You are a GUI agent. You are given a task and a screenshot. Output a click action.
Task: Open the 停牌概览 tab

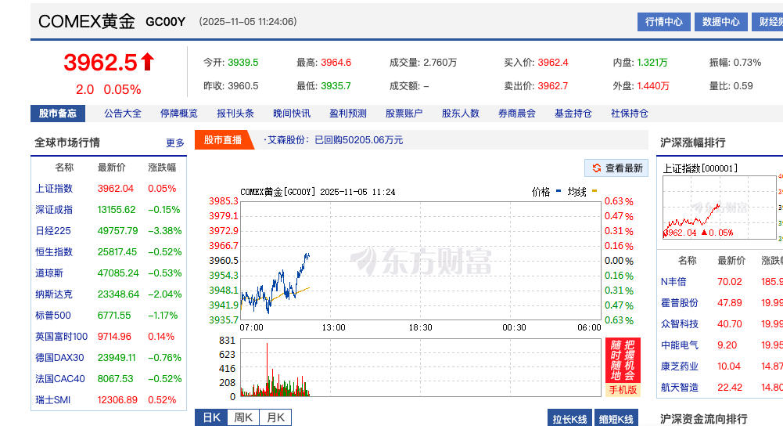[x=179, y=114]
